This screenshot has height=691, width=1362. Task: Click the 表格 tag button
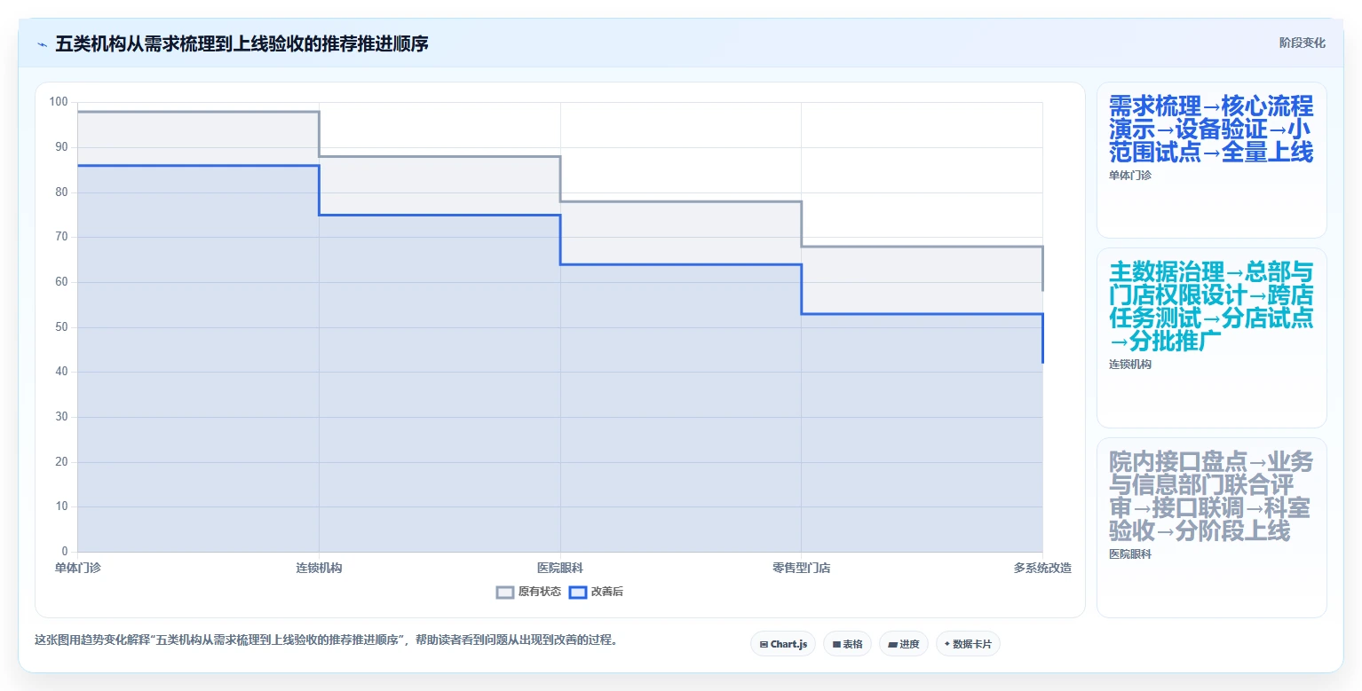click(847, 644)
